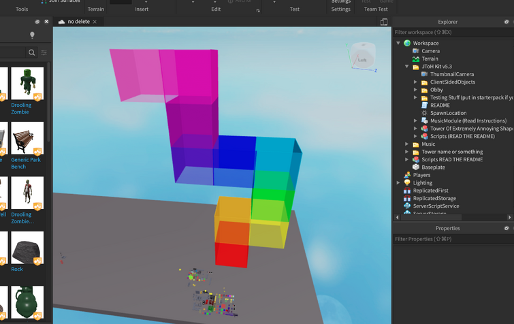Click the JToH Kit v5.3 folder icon
The height and width of the screenshot is (324, 514).
416,67
